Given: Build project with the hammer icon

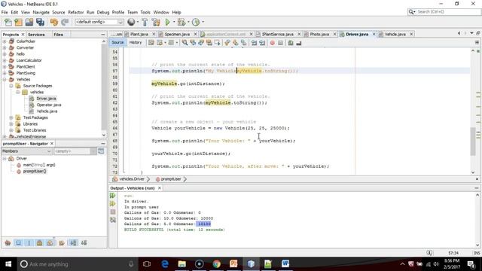Looking at the screenshot, I should point(145,22).
